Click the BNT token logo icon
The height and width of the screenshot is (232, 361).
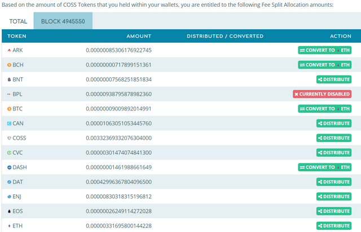click(9, 79)
